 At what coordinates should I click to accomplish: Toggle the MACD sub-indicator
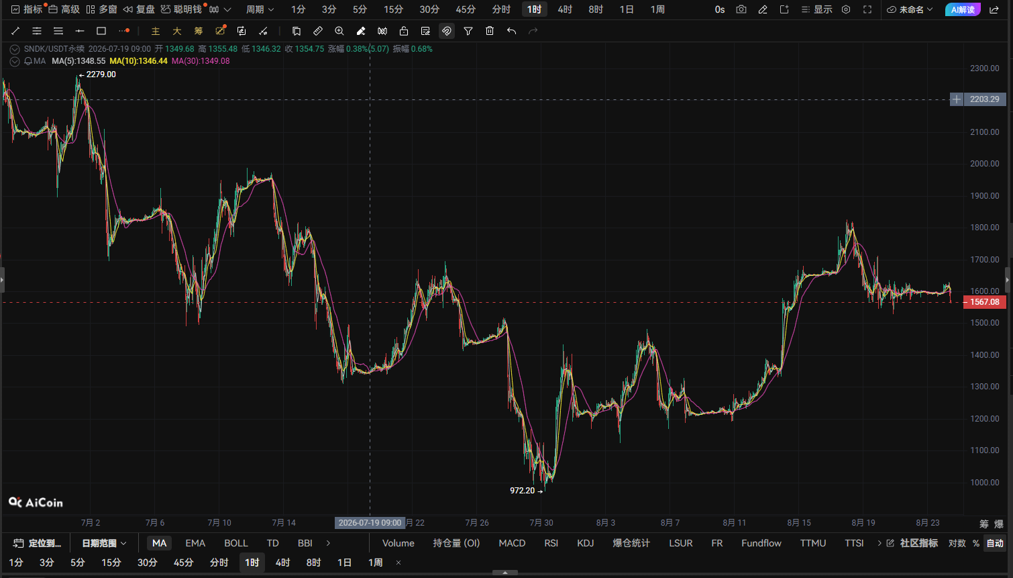512,543
